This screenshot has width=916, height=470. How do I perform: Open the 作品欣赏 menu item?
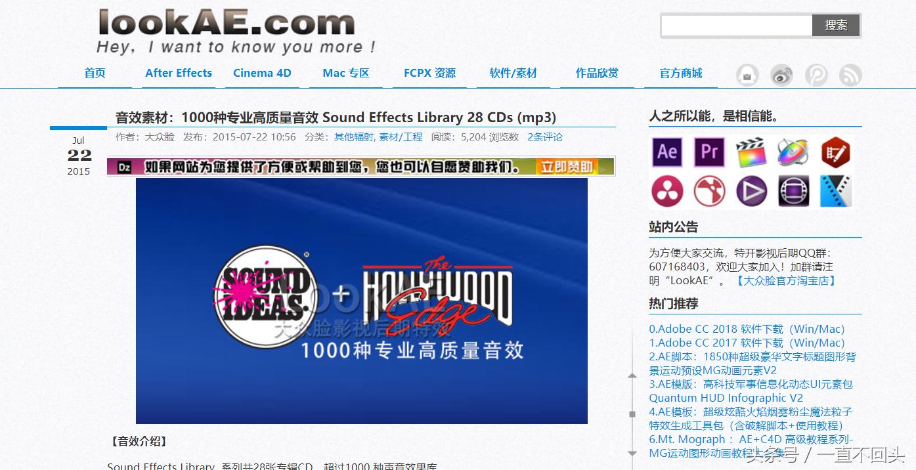[x=597, y=73]
